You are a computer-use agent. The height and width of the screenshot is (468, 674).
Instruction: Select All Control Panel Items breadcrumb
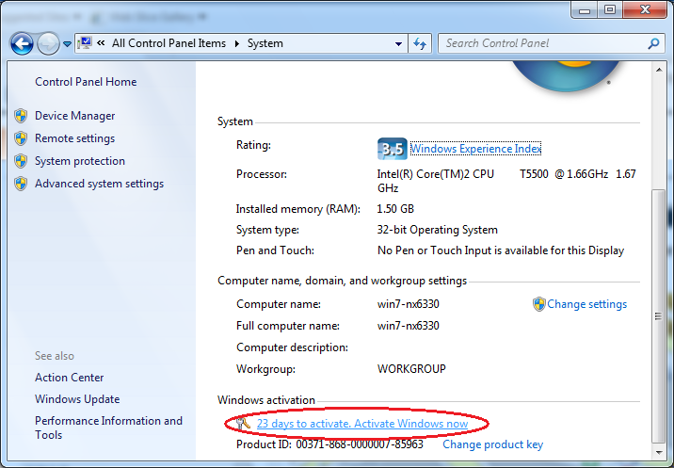coord(168,43)
